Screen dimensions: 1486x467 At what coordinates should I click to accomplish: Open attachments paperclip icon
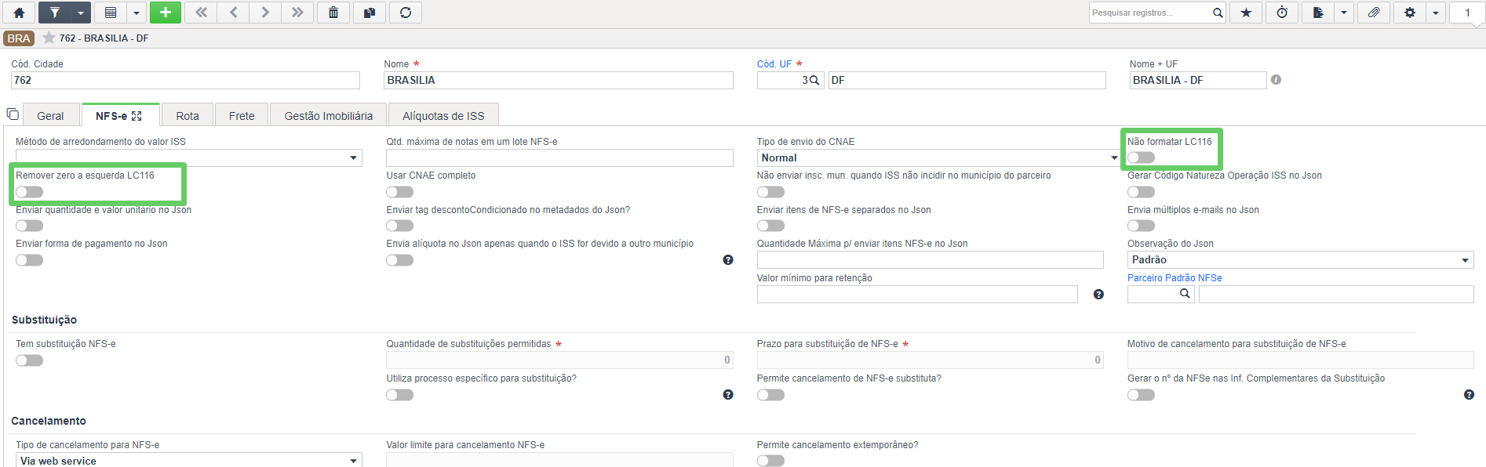[1374, 13]
